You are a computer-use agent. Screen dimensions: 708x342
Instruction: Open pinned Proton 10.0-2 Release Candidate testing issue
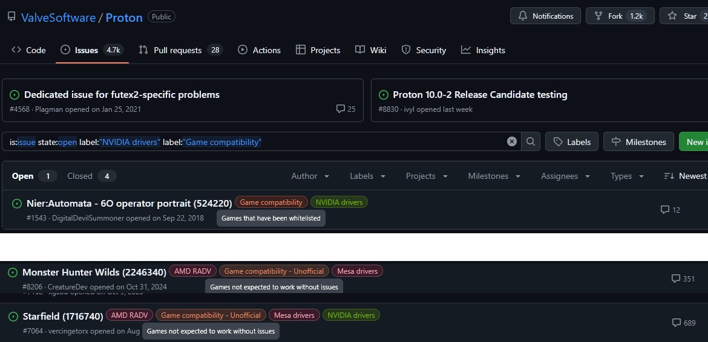[480, 95]
